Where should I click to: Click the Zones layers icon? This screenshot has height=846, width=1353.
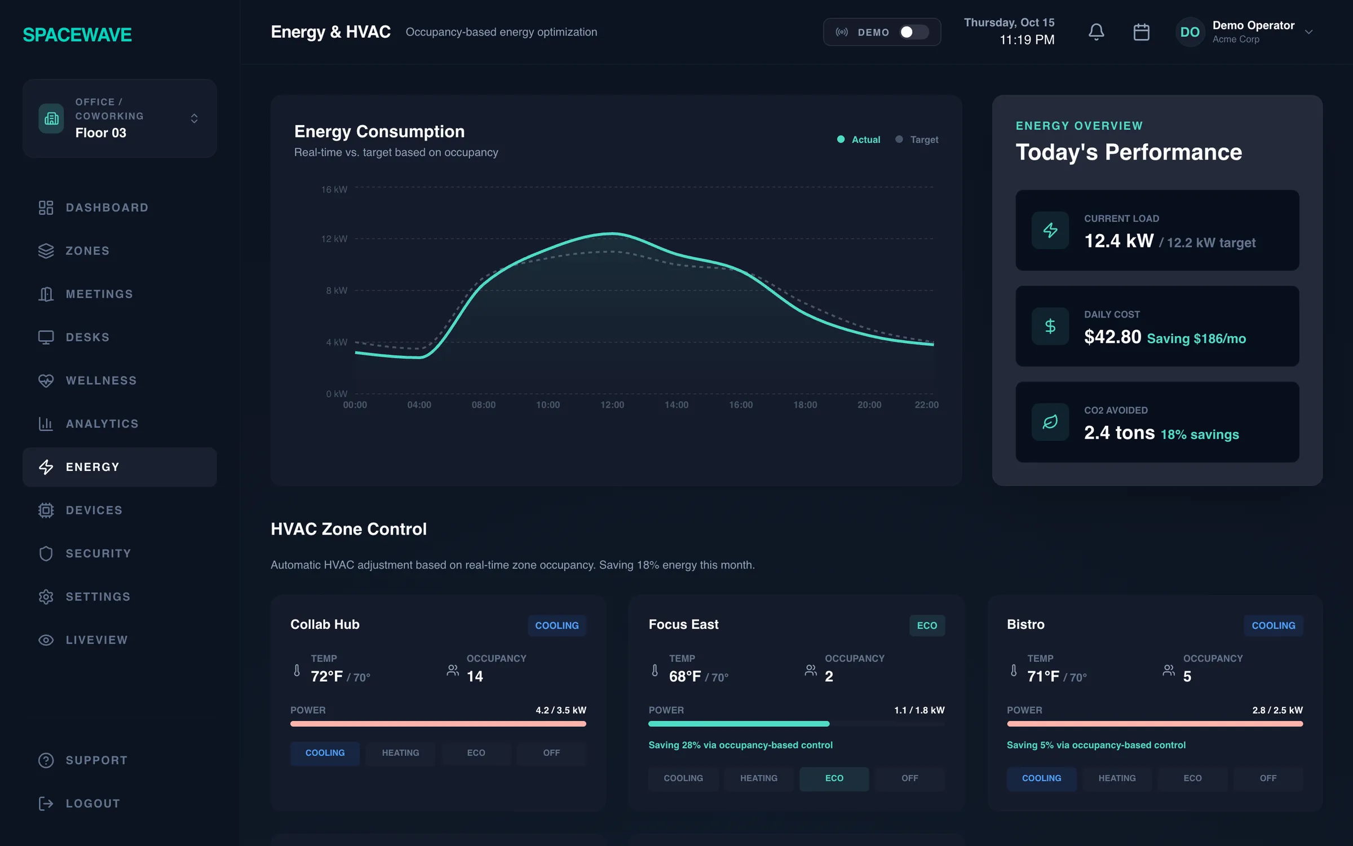tap(46, 251)
